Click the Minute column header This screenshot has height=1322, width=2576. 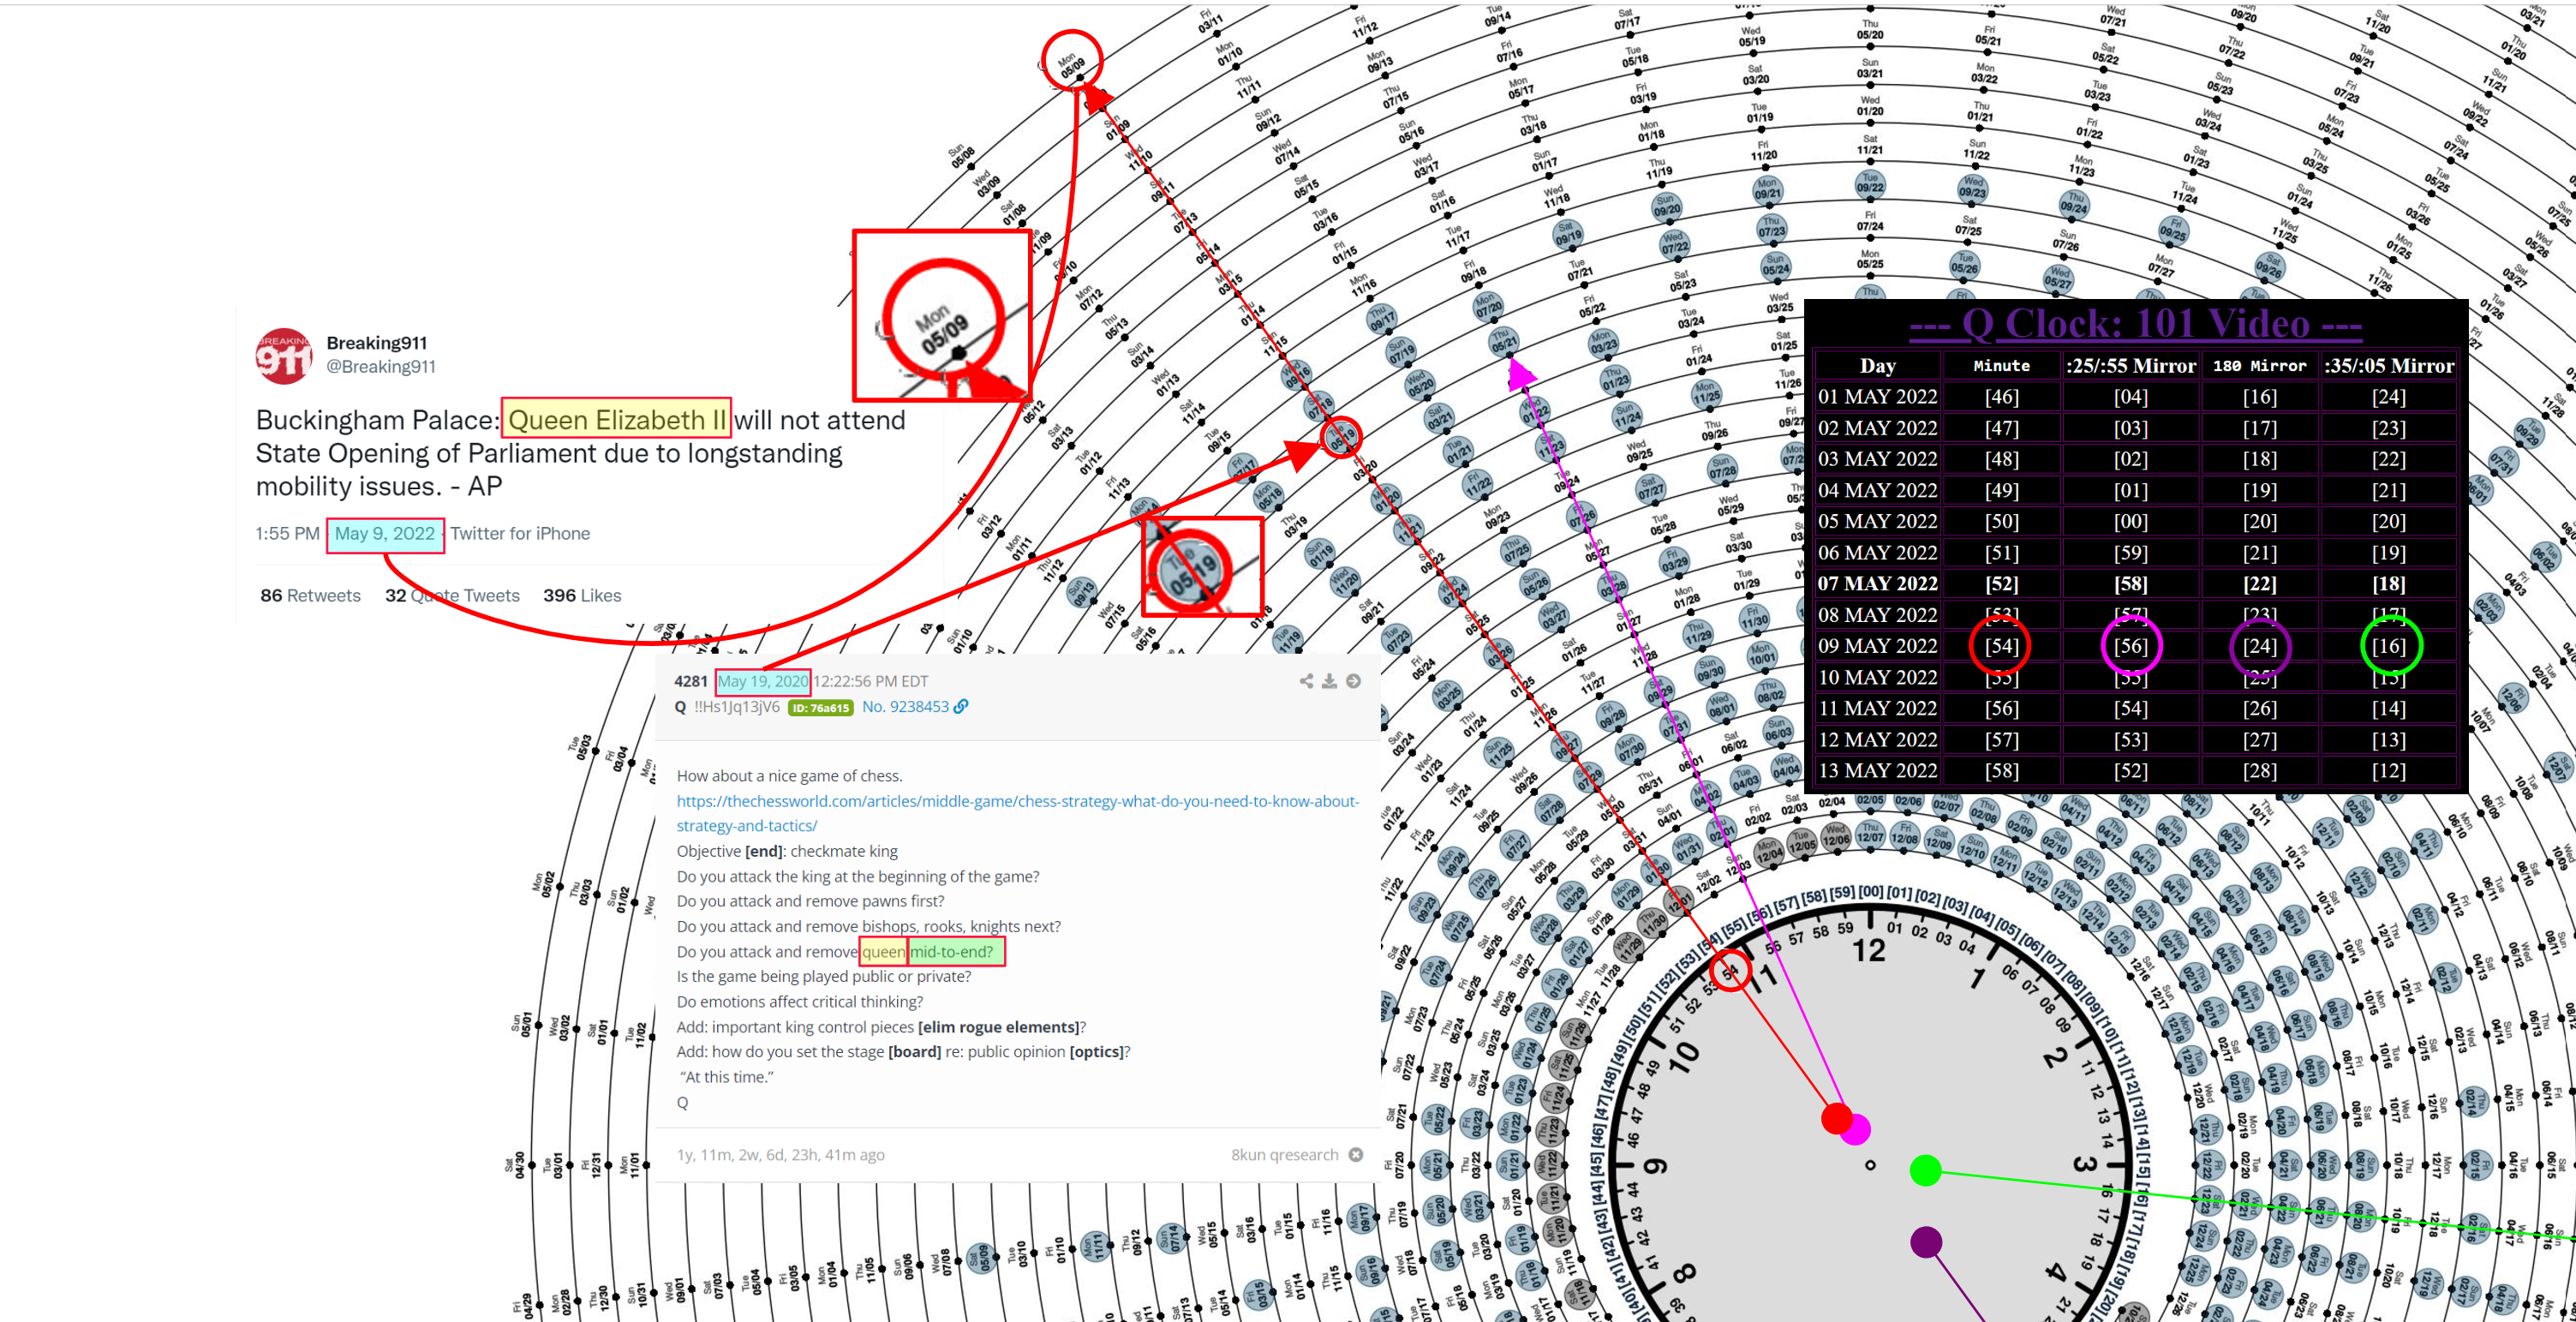[2001, 366]
